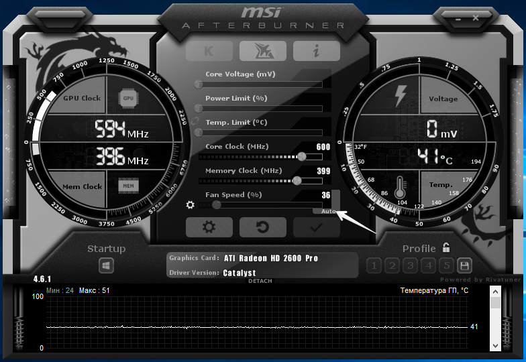
Task: Click the Graphics Card name ATI Radeon HD 2600 Pro
Action: 271,259
